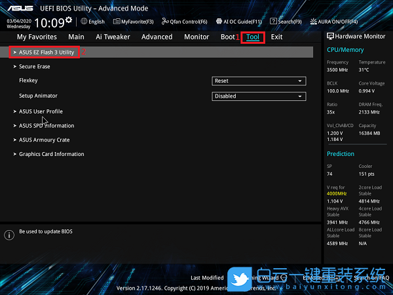Screen dimensions: 393x295
Task: Open ASUS User Profile submenu
Action: point(41,111)
